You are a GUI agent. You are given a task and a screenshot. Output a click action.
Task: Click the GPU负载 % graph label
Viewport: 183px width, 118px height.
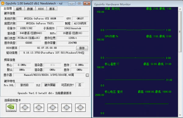tap(111, 36)
